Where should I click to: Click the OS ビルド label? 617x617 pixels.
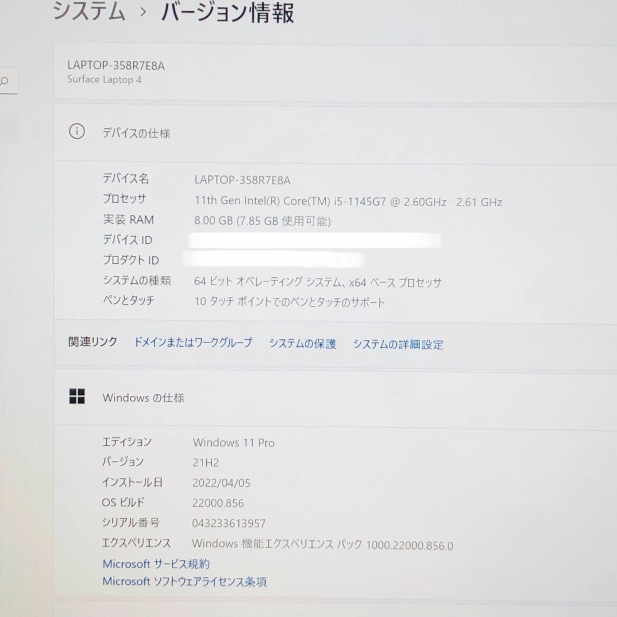pos(123,502)
